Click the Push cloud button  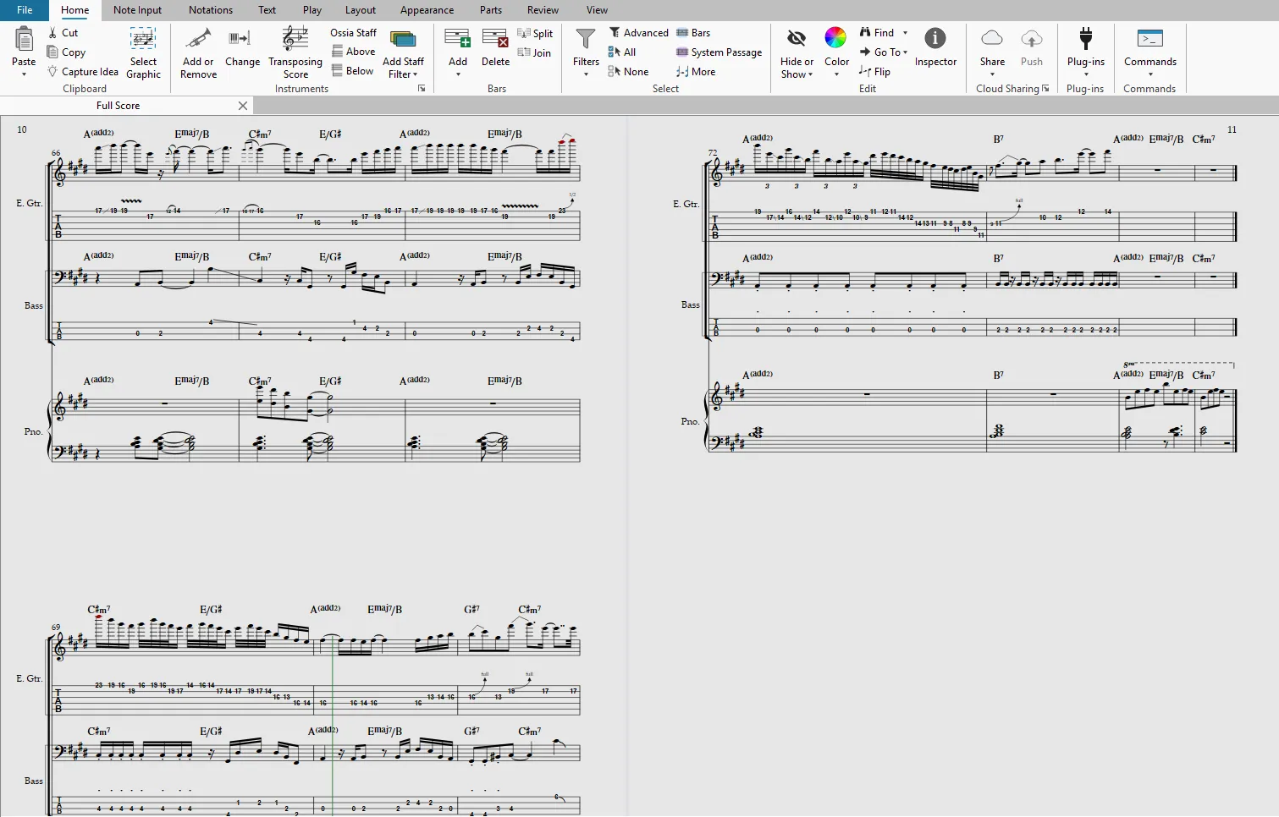[x=1031, y=47]
